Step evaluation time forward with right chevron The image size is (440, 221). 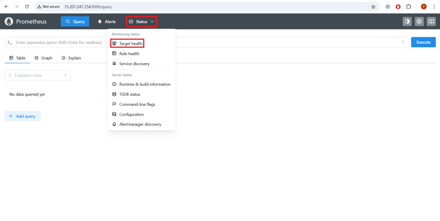pyautogui.click(x=65, y=75)
